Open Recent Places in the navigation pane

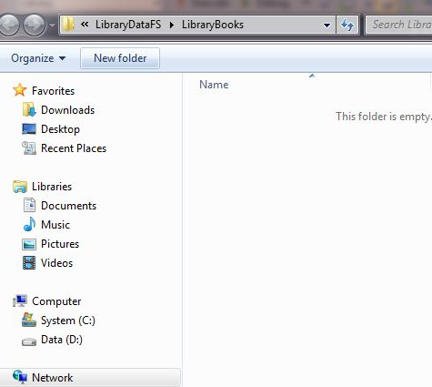[x=74, y=148]
